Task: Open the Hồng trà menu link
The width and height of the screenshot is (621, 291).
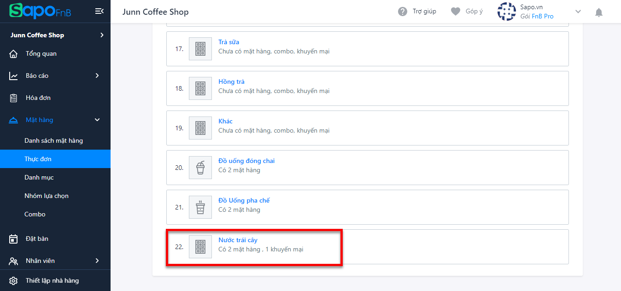Action: (x=231, y=82)
